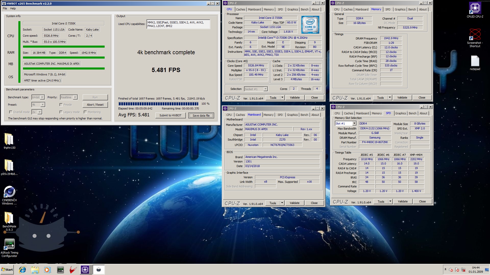Switch to BenchMate cat taskbar icon
Screen dimensions: 490x275
point(99,270)
